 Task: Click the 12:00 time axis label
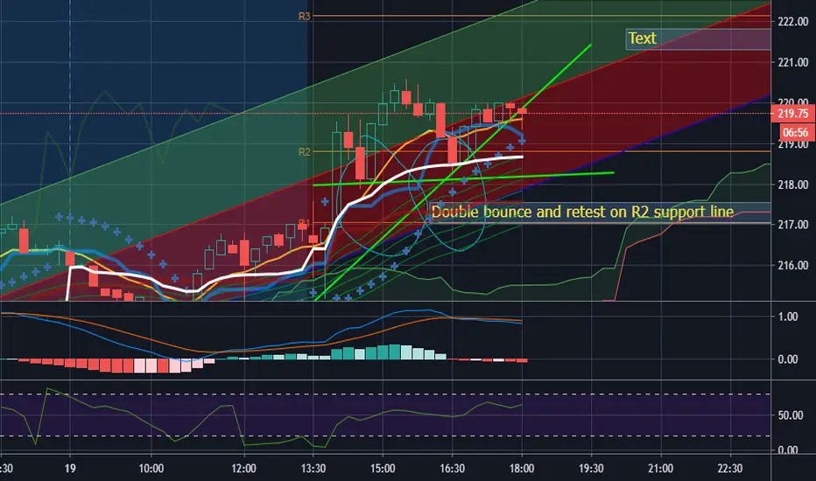243,469
